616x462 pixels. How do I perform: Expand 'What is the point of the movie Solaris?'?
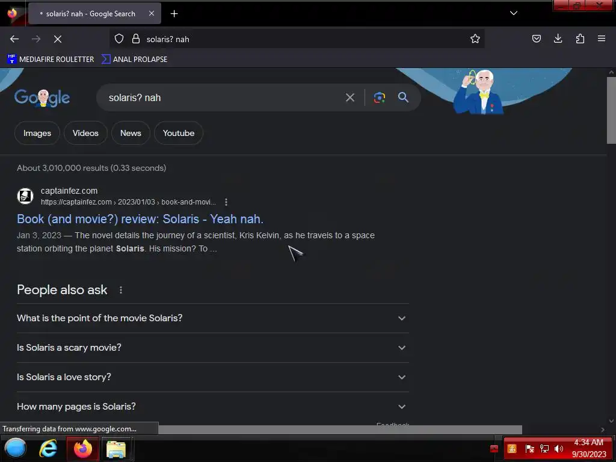[x=212, y=318]
